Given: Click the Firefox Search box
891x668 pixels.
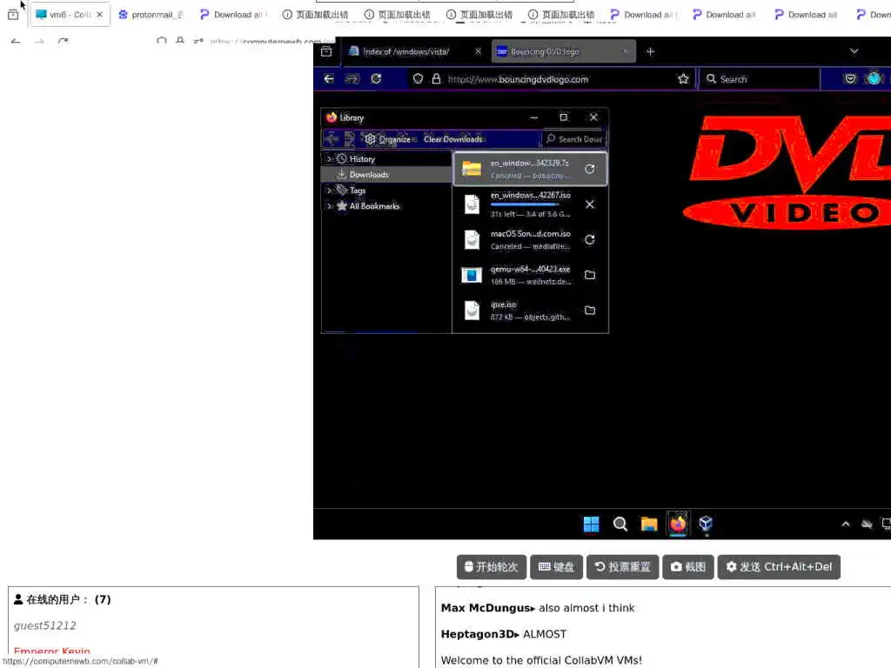Looking at the screenshot, I should coord(759,79).
